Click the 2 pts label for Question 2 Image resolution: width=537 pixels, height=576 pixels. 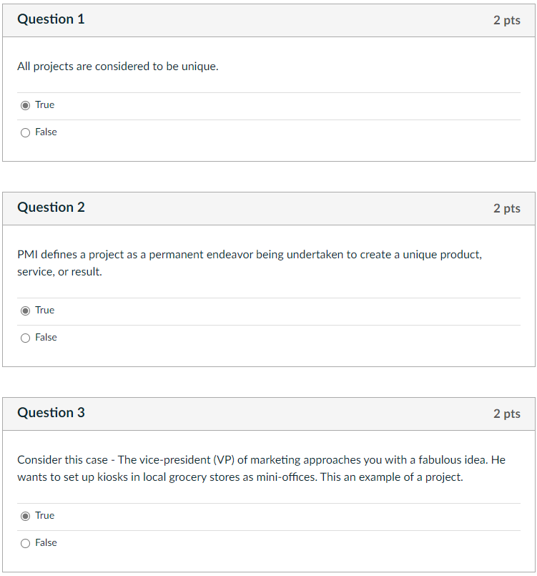508,208
